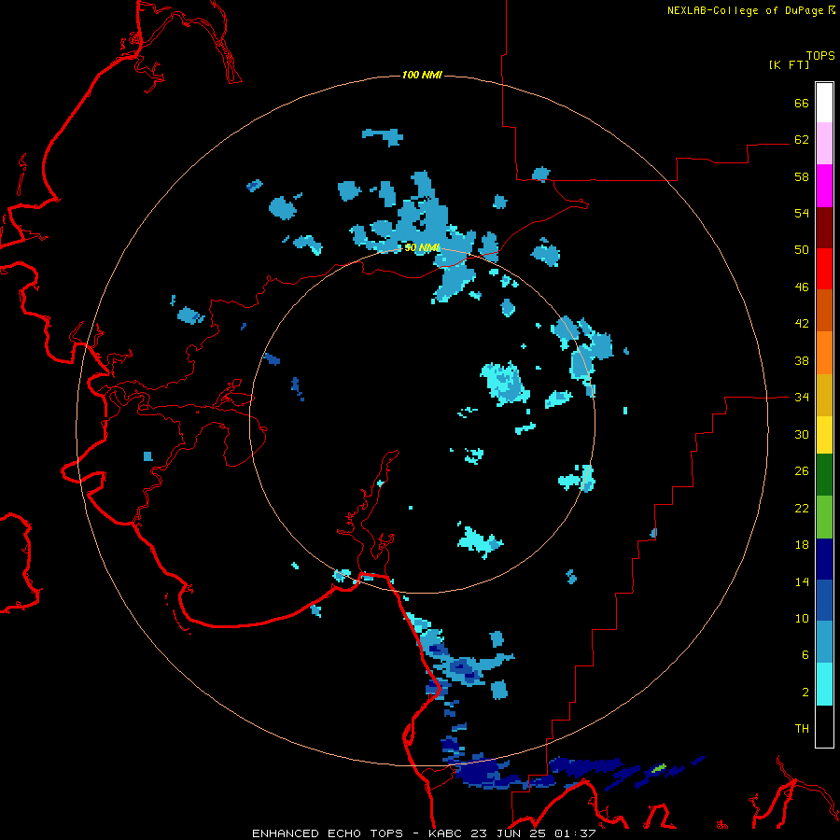Select the light pink swatch on the color scale

click(824, 143)
